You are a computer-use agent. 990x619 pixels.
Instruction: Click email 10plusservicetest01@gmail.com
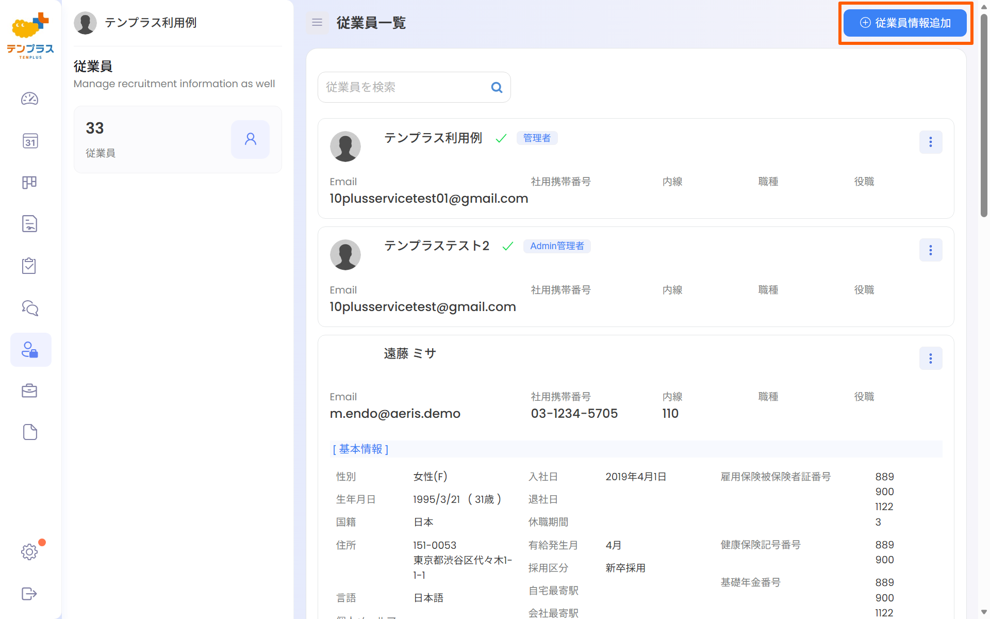tap(429, 199)
